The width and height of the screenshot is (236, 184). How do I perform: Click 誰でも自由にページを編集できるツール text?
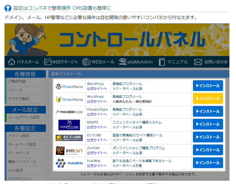tap(142, 161)
